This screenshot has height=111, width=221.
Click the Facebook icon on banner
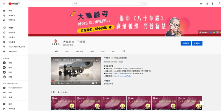coord(211,32)
